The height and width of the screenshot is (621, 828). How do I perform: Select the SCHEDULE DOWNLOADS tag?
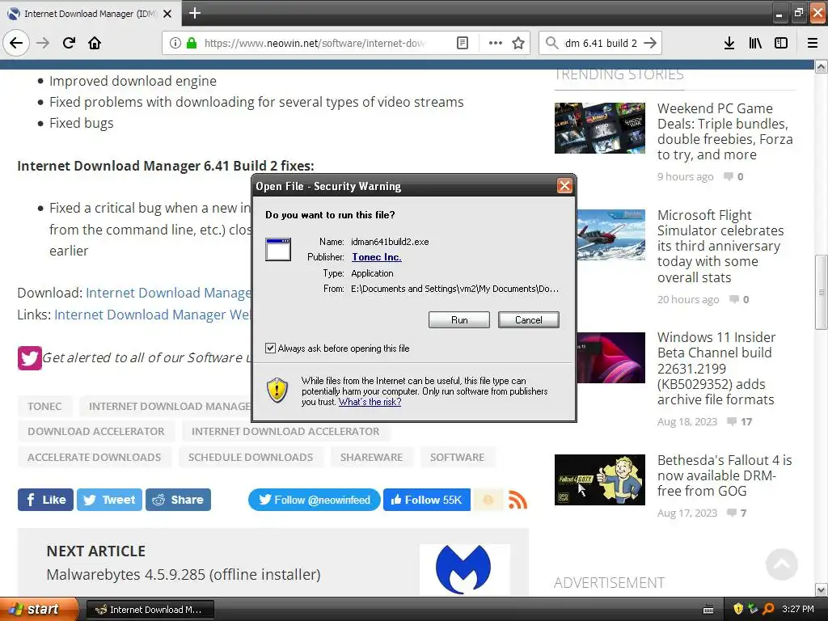pyautogui.click(x=251, y=458)
